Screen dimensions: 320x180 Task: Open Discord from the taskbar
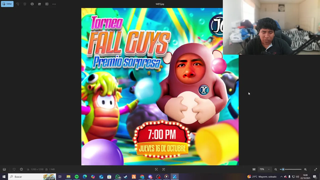(x=150, y=177)
